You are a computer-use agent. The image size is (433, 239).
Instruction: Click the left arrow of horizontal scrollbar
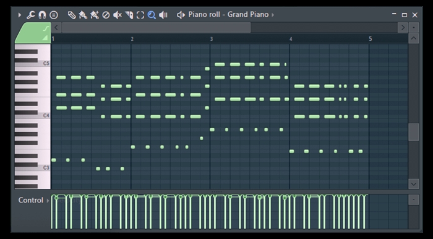point(56,28)
